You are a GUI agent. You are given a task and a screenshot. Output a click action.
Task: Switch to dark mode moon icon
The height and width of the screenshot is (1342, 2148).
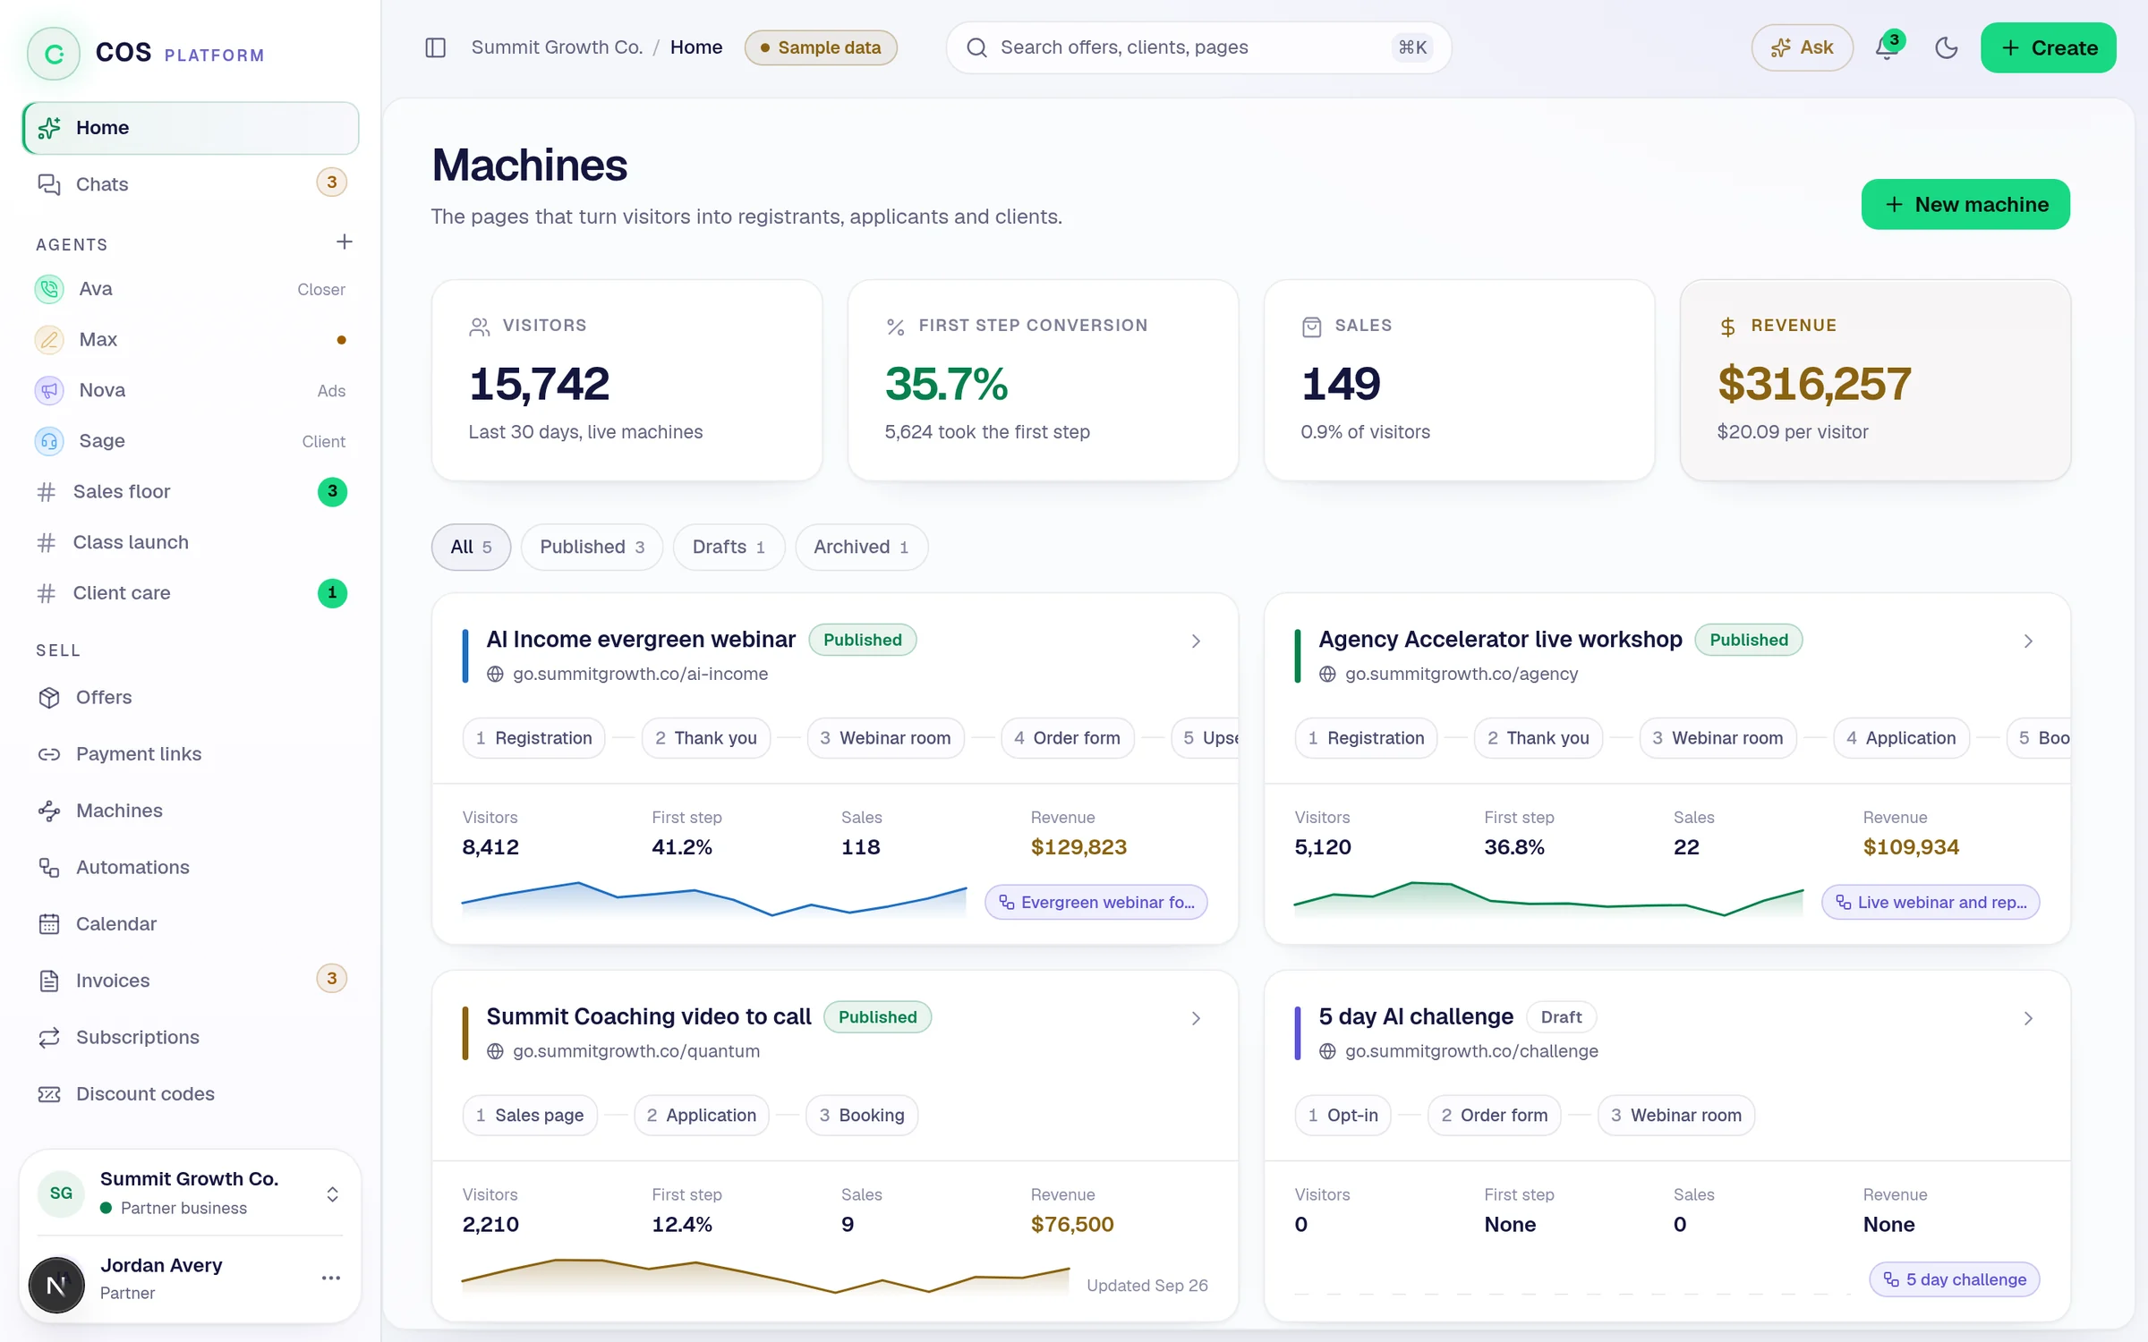click(1946, 47)
